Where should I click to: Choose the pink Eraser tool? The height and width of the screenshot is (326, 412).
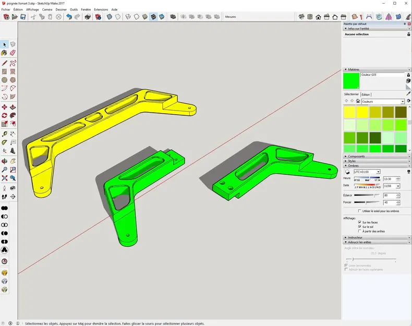pyautogui.click(x=13, y=53)
